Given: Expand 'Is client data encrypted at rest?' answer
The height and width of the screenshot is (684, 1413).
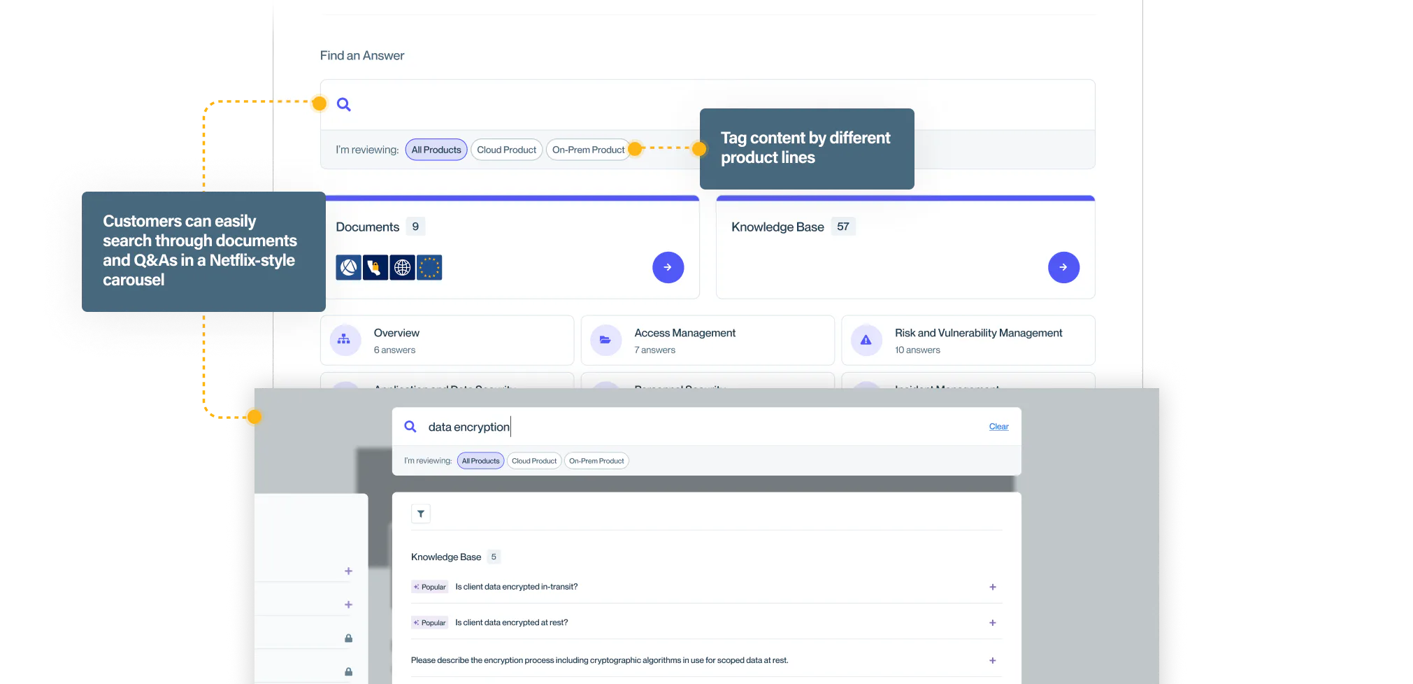Looking at the screenshot, I should point(992,623).
